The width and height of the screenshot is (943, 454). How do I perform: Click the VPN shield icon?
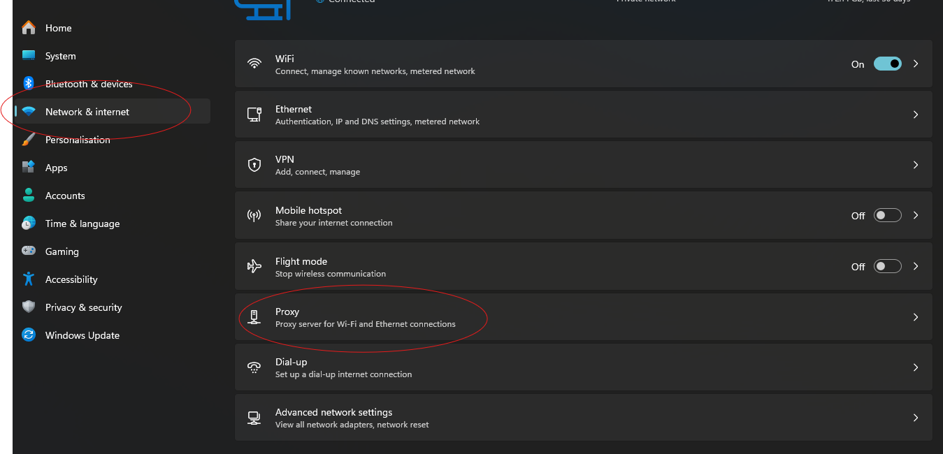point(254,165)
